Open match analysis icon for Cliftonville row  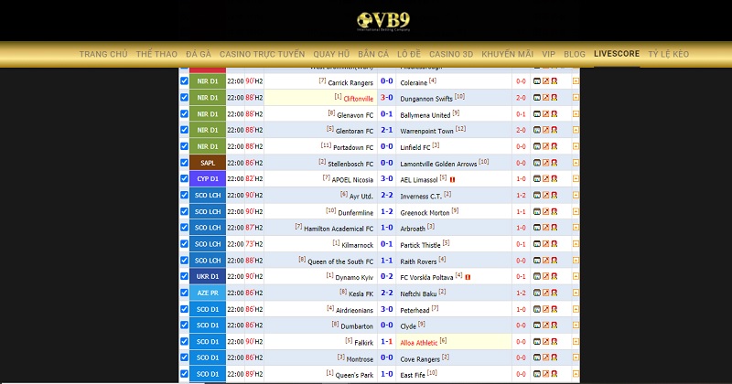click(537, 98)
